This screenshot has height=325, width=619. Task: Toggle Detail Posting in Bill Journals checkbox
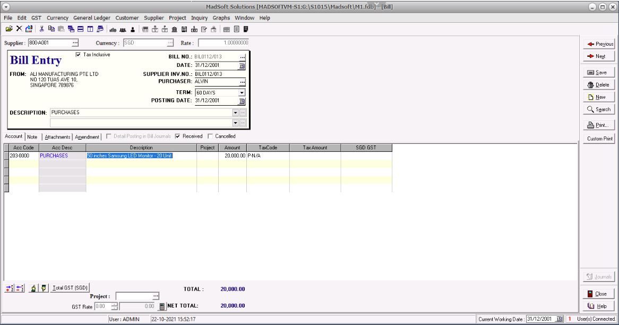(108, 136)
